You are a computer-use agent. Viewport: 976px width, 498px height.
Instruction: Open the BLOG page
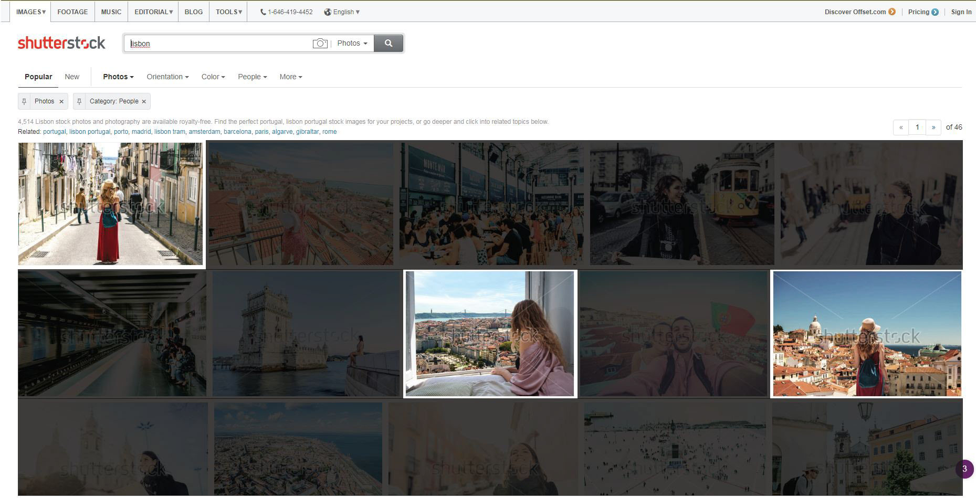click(x=194, y=12)
